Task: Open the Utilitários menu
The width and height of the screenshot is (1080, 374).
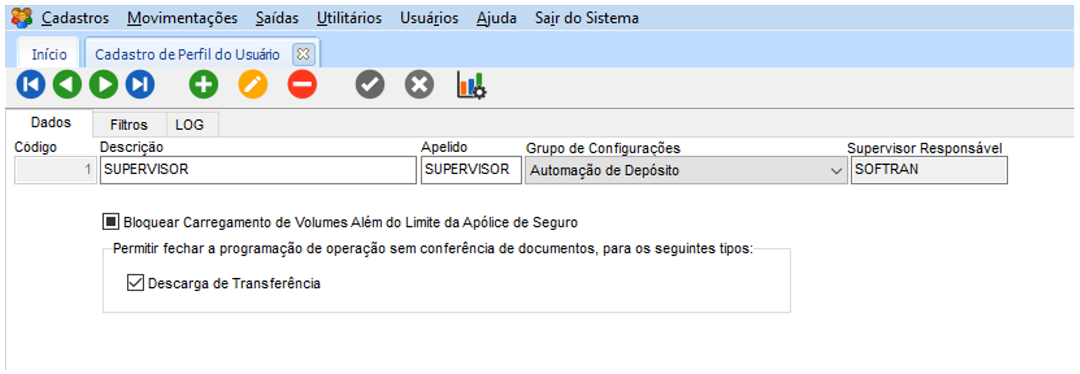Action: 349,18
